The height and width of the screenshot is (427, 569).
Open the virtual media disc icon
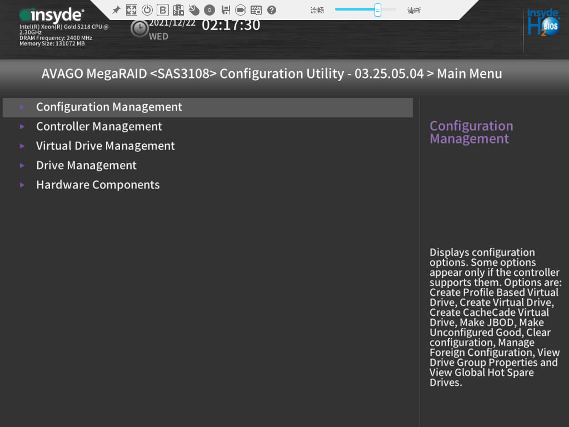tap(209, 10)
